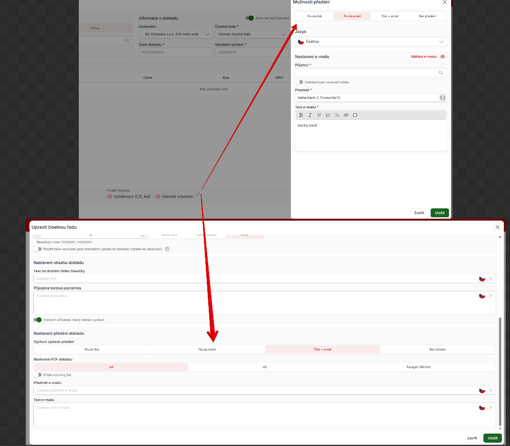Viewport: 510px width, 446px height.
Task: Expand translations chevron for Předmět e-mailu
Action: [490, 391]
